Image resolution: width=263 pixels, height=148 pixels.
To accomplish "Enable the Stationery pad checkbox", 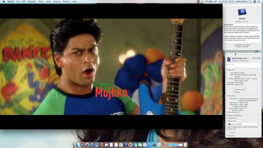I will (x=233, y=90).
